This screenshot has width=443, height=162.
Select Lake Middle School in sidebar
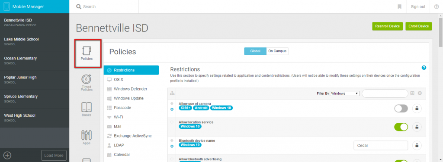[35, 41]
